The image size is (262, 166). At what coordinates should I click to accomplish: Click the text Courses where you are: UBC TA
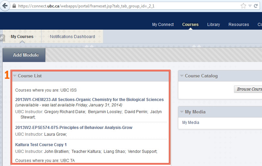coord(45,161)
